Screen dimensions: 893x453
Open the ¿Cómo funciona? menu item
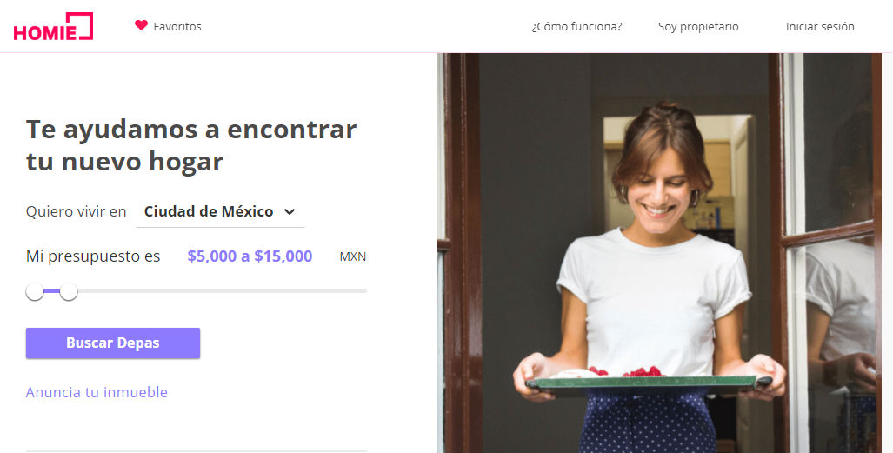pos(576,26)
